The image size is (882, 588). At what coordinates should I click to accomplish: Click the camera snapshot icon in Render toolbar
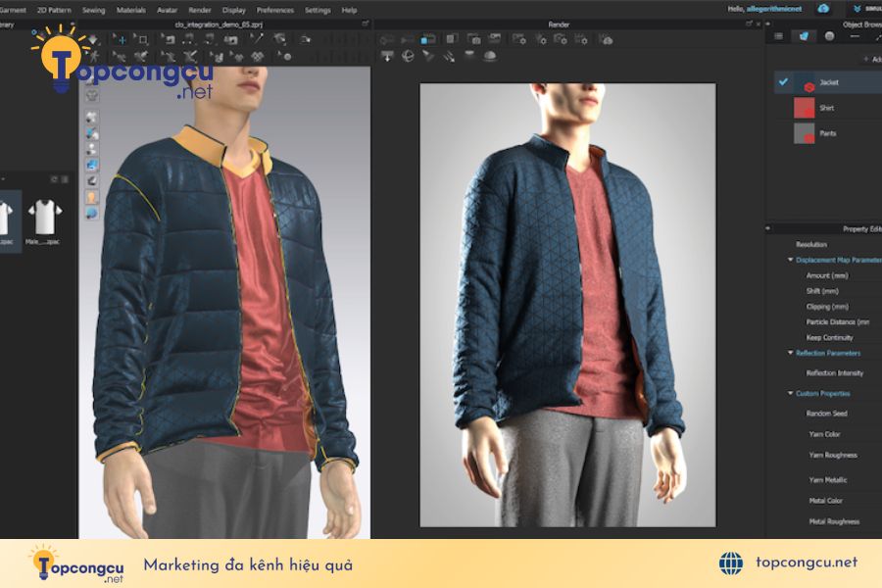[x=474, y=39]
